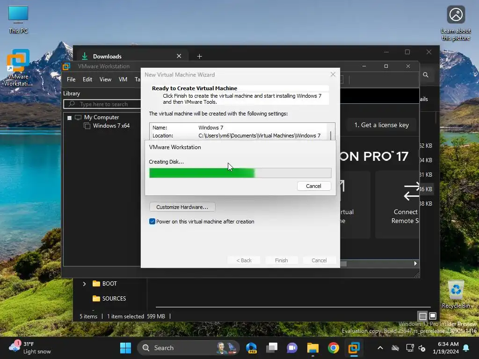Show hidden system tray icons

tap(380, 348)
